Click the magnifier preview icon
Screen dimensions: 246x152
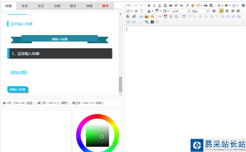147,22
